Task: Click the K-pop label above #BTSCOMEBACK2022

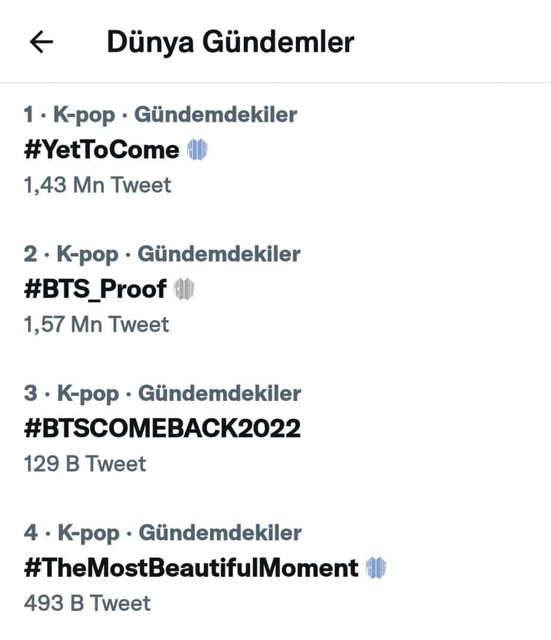Action: 88,394
